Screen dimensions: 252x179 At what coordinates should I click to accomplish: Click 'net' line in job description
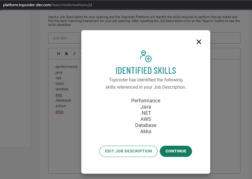(x=58, y=78)
